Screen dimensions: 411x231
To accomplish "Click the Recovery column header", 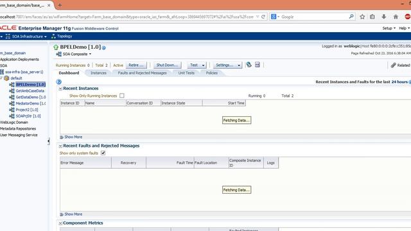I will (128, 162).
